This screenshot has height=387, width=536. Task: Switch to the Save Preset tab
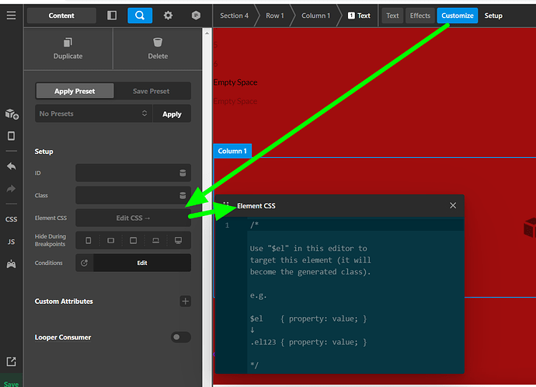(x=151, y=91)
